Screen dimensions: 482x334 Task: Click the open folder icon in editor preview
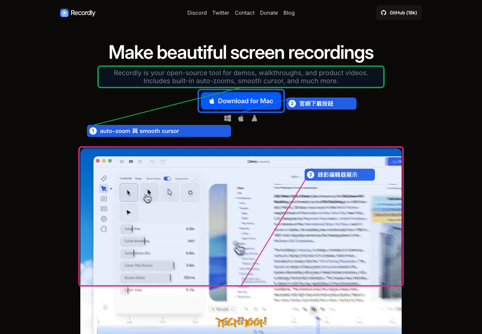point(122,161)
